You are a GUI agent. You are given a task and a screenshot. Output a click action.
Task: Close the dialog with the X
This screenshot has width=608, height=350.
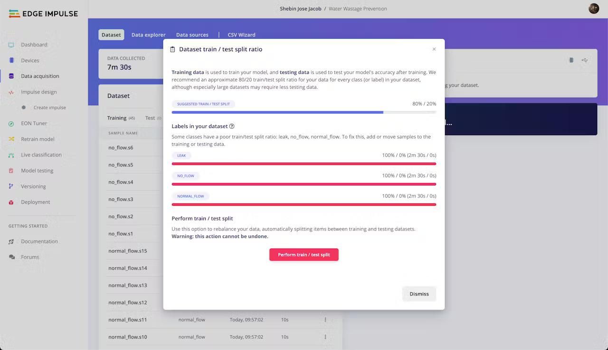click(434, 49)
